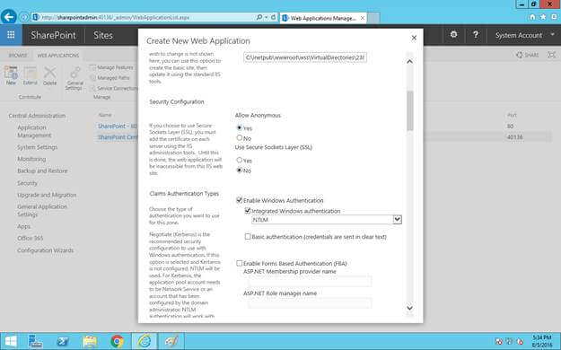Screen dimensions: 561x350
Task: Open the address bar search dropdown arrow
Action: (x=267, y=17)
